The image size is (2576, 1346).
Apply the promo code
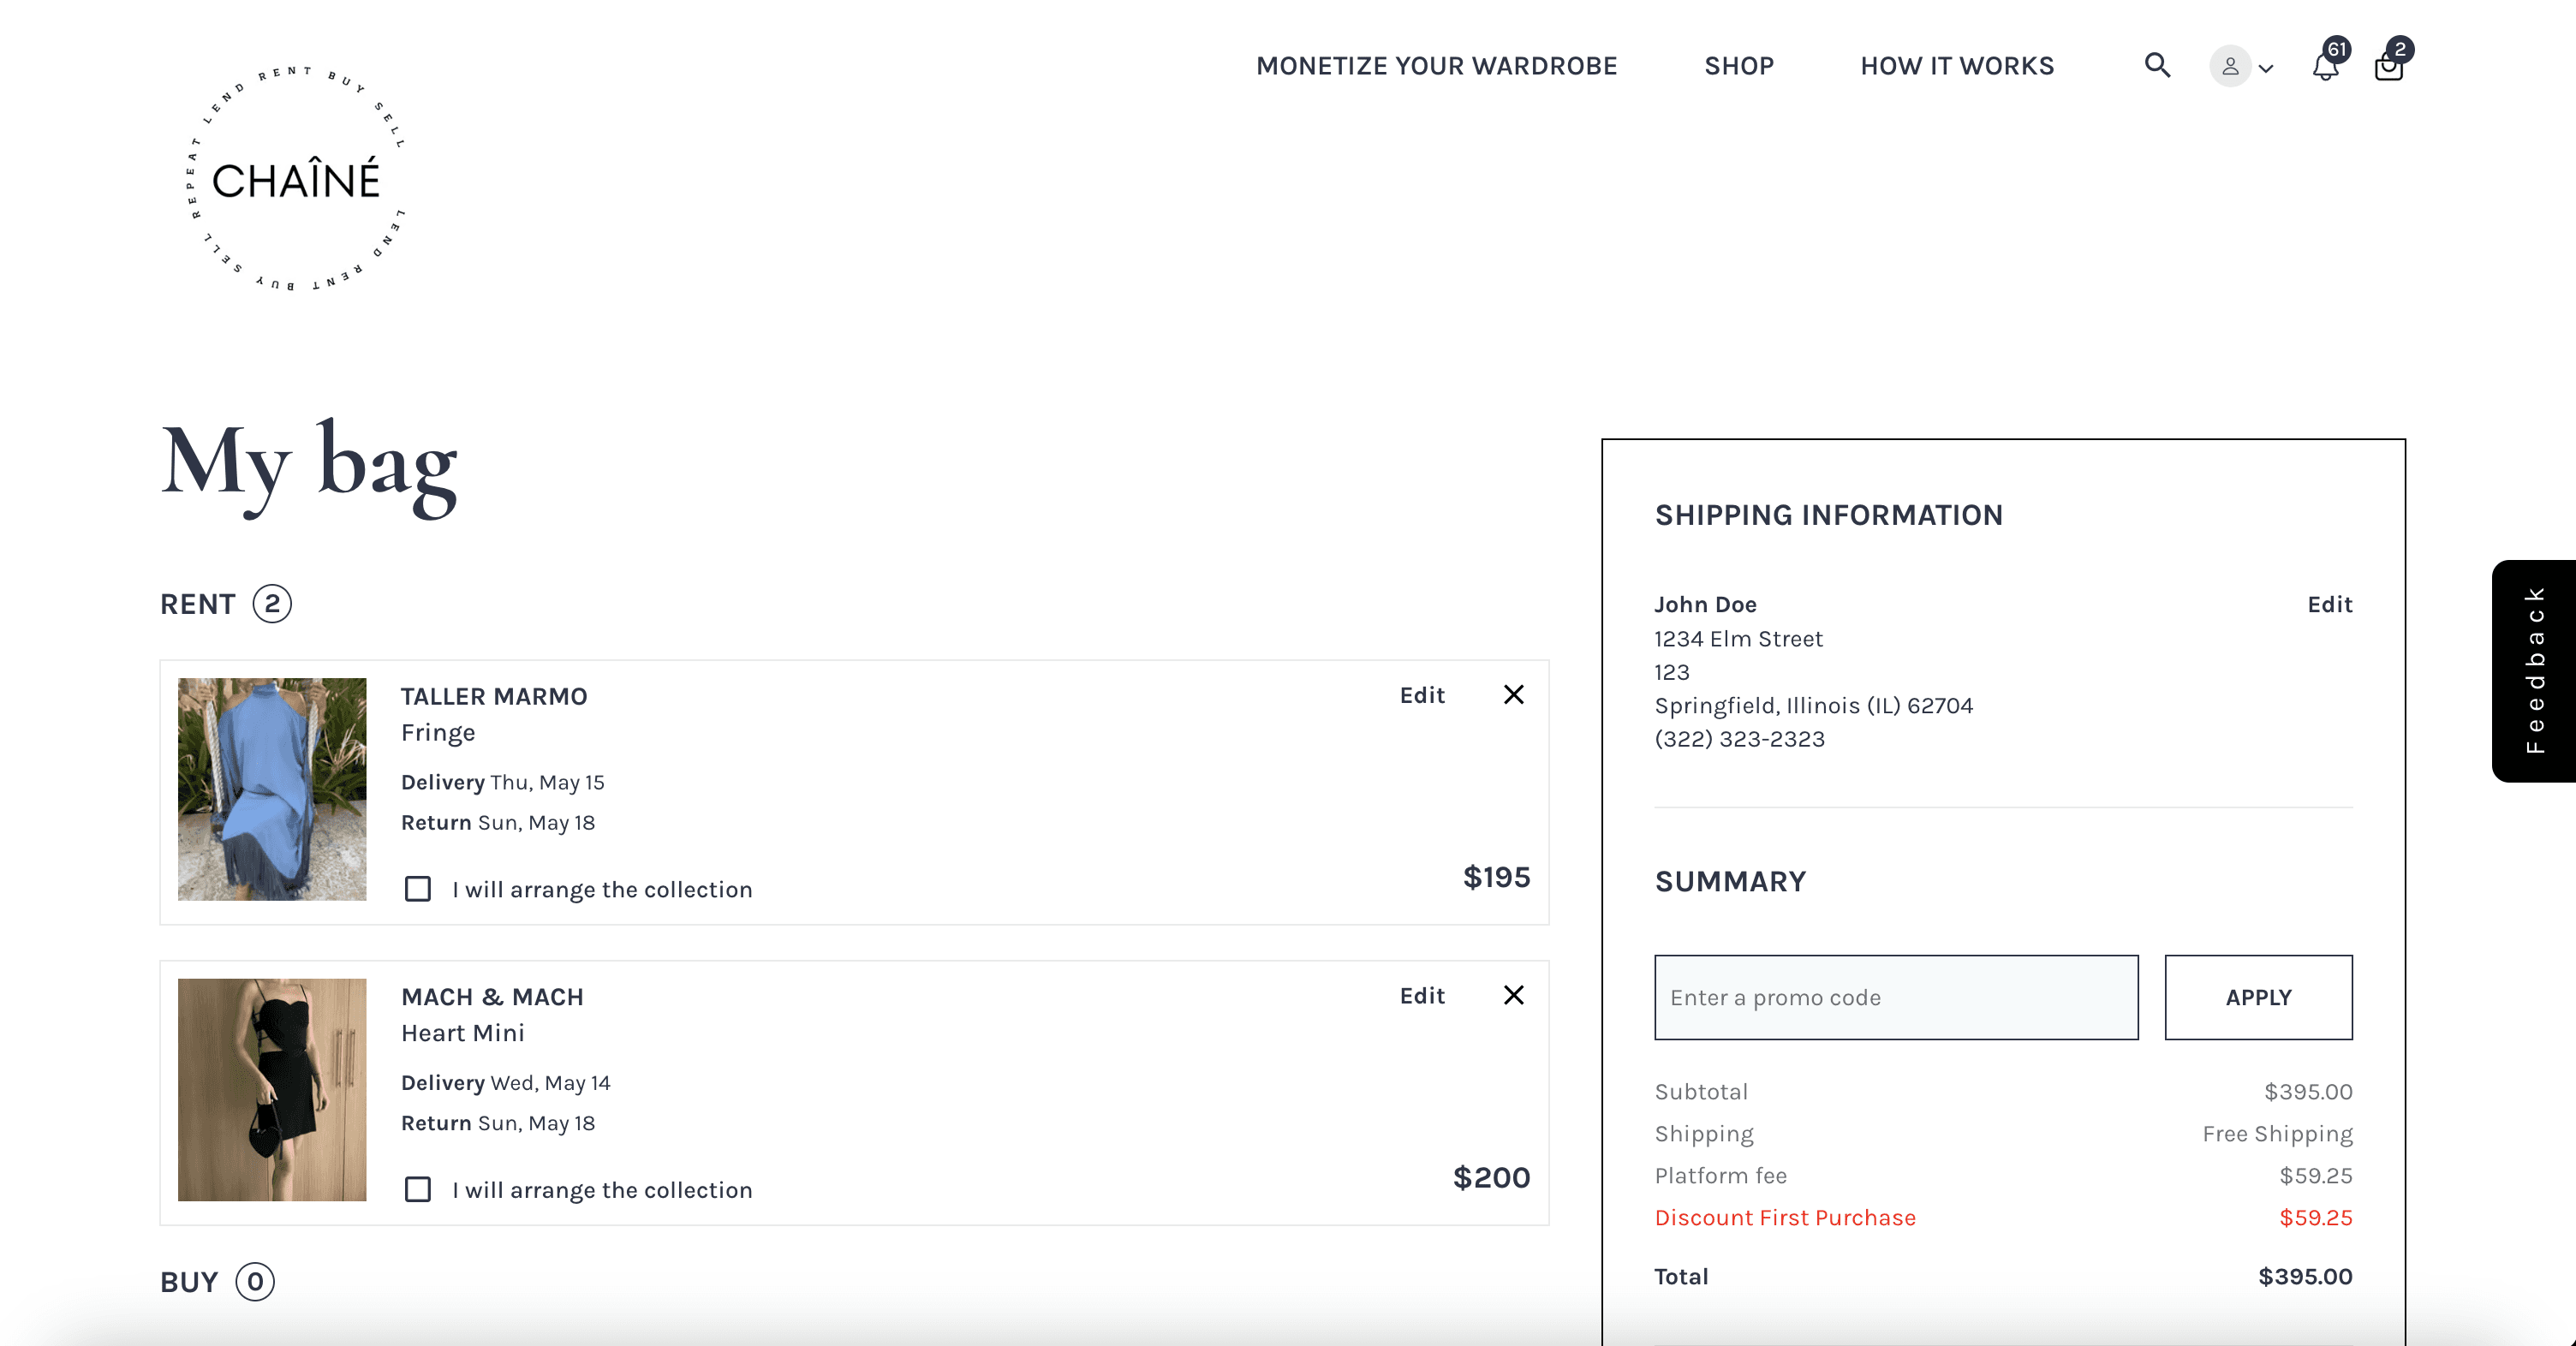(x=2258, y=997)
